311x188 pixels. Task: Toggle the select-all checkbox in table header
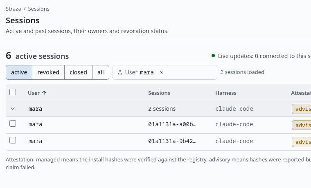click(x=13, y=92)
